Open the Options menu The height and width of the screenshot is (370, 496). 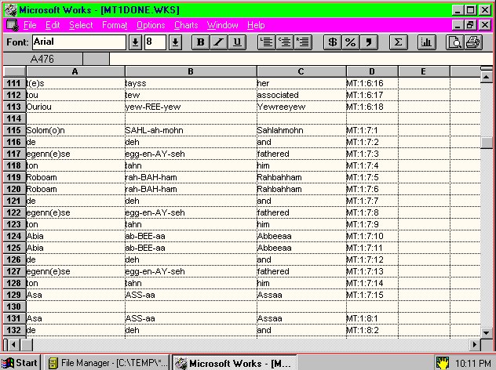(x=151, y=25)
